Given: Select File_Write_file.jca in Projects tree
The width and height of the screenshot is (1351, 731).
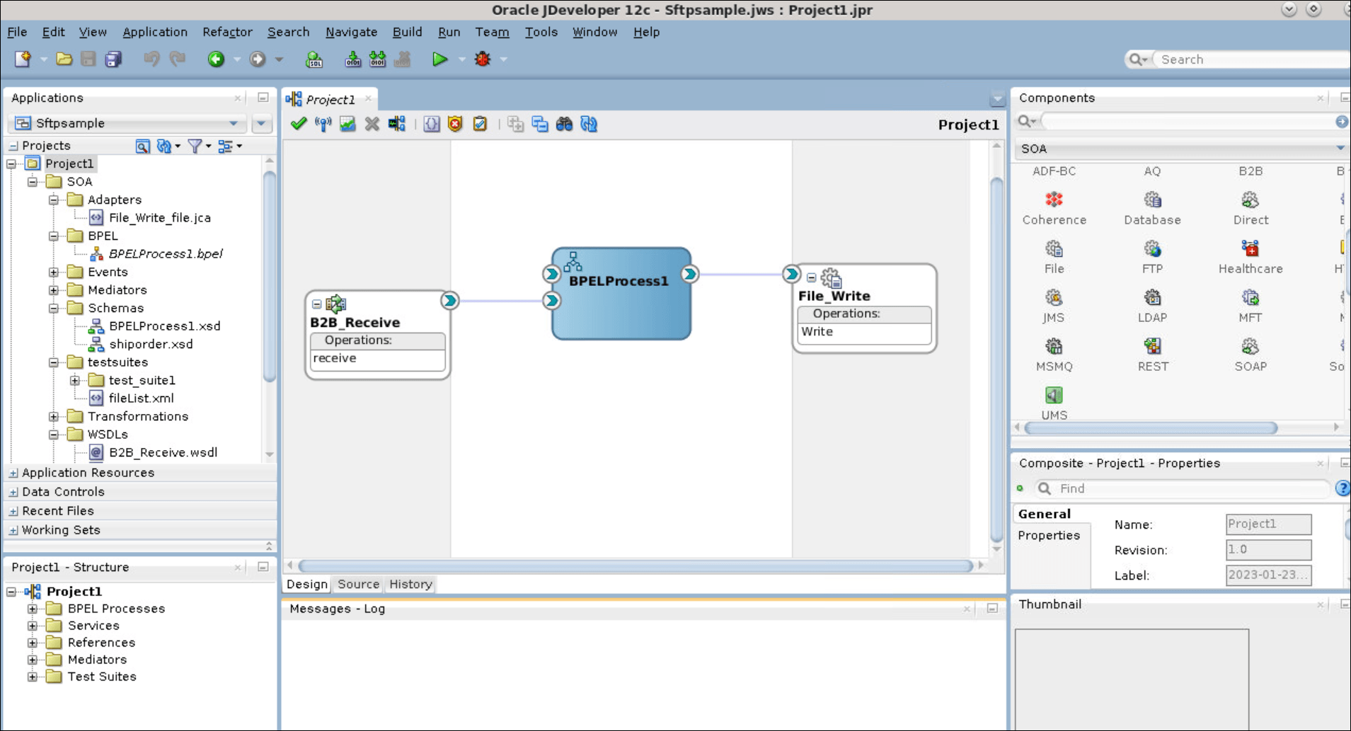Looking at the screenshot, I should click(x=159, y=218).
